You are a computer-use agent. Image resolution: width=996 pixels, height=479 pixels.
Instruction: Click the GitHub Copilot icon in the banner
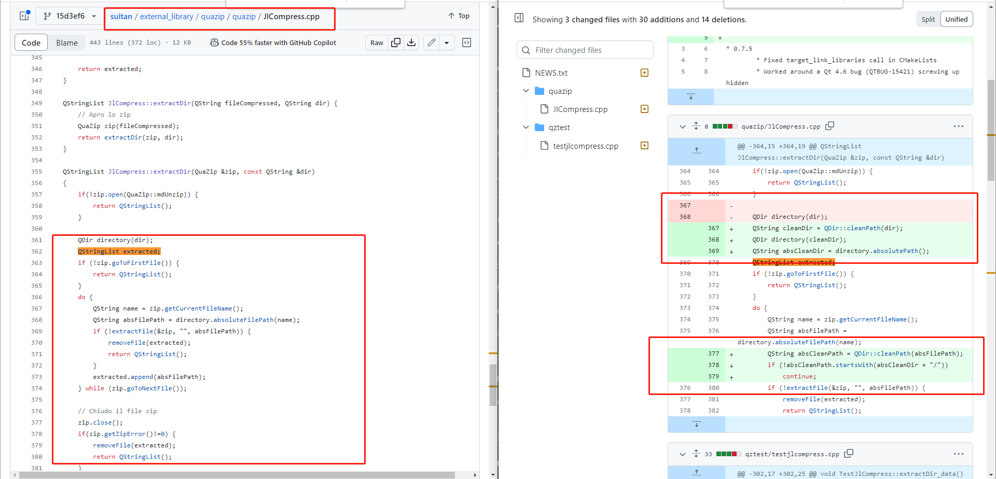pos(214,43)
